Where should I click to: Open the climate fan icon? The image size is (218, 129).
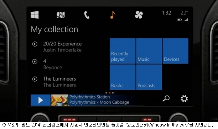[x=139, y=15]
